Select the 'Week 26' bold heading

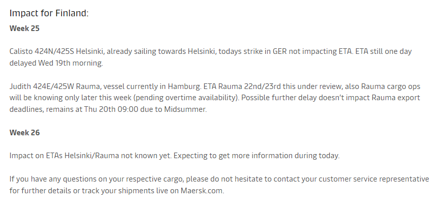point(24,133)
